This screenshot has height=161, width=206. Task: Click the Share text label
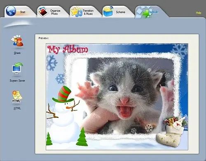(x=17, y=53)
